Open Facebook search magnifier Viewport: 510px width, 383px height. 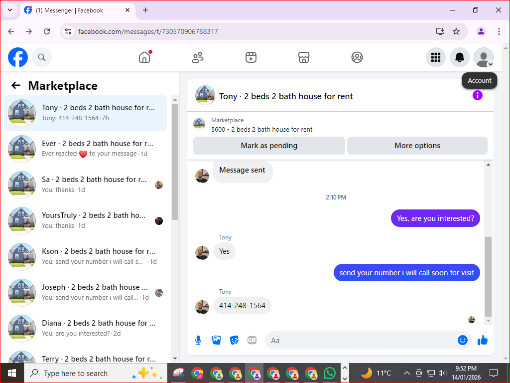[x=42, y=57]
